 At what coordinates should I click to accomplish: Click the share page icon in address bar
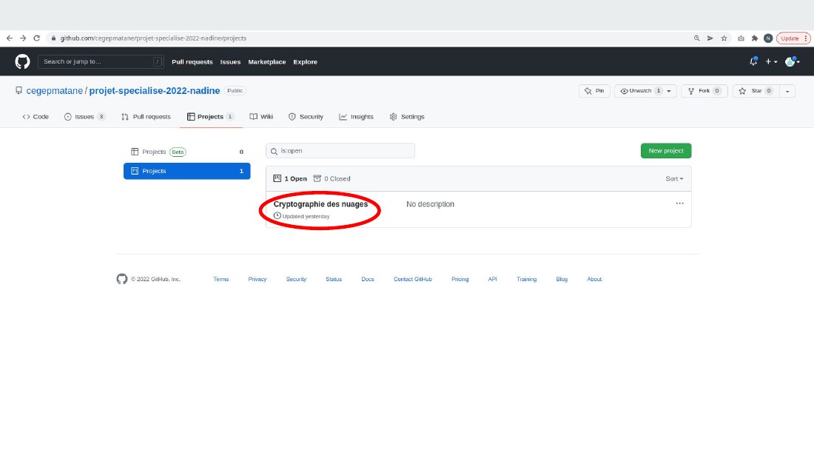coord(710,38)
